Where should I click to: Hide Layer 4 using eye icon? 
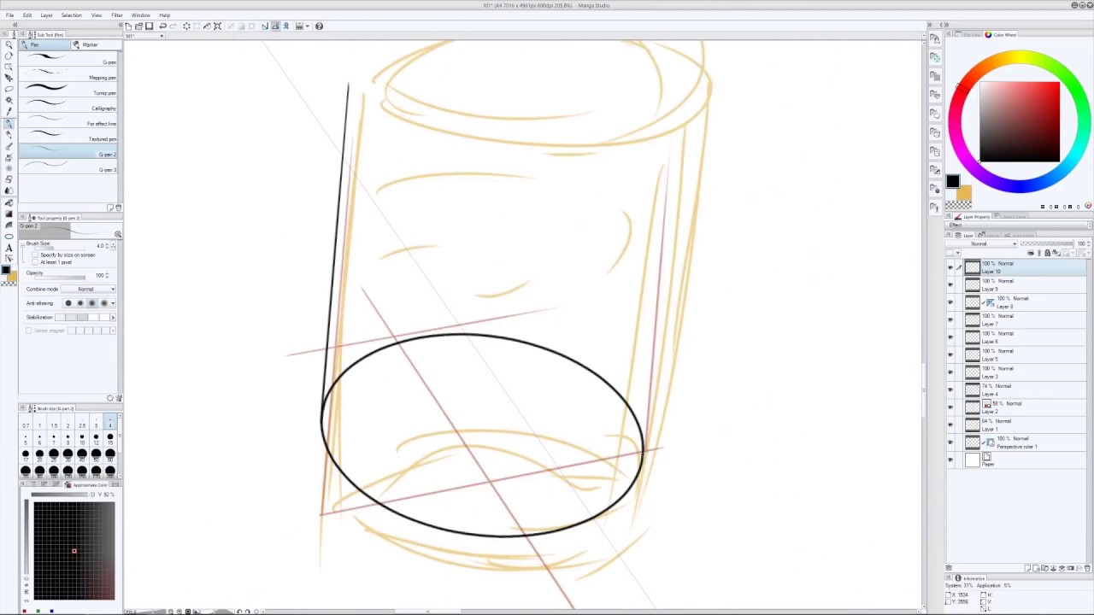(950, 390)
